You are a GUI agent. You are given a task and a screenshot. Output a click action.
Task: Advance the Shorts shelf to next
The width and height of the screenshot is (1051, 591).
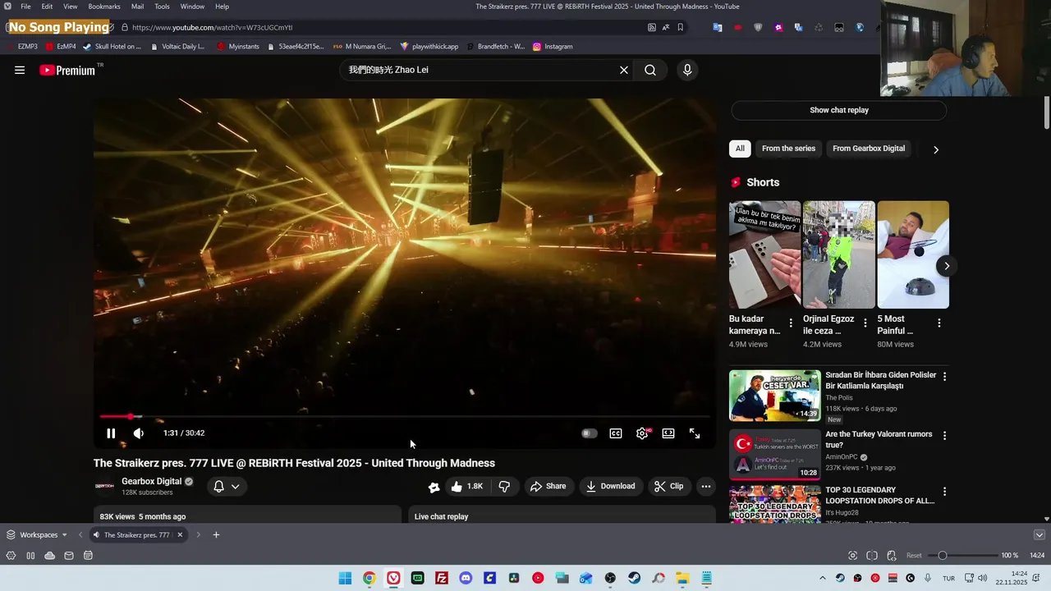click(946, 266)
